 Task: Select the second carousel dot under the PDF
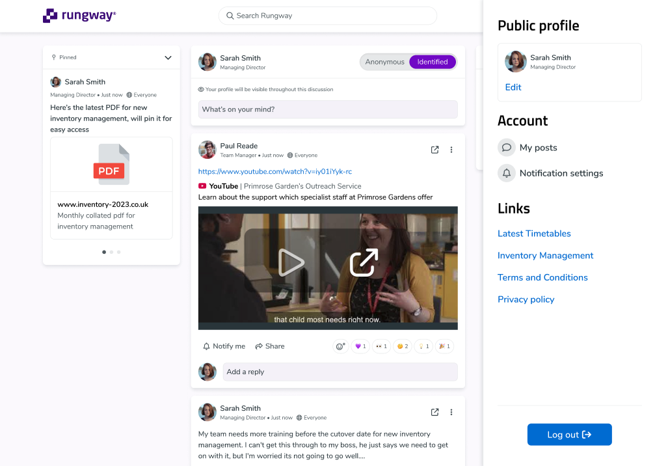coord(111,252)
